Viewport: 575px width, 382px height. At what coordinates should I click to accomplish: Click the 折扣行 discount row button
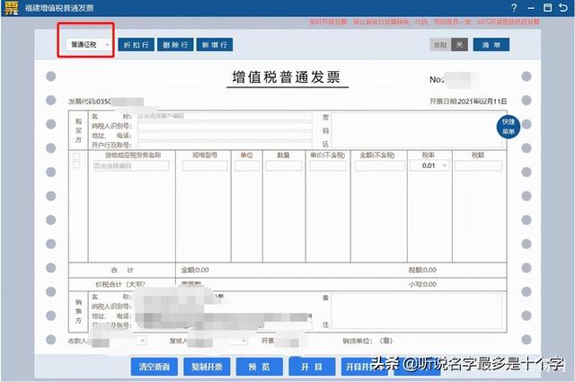click(x=136, y=45)
